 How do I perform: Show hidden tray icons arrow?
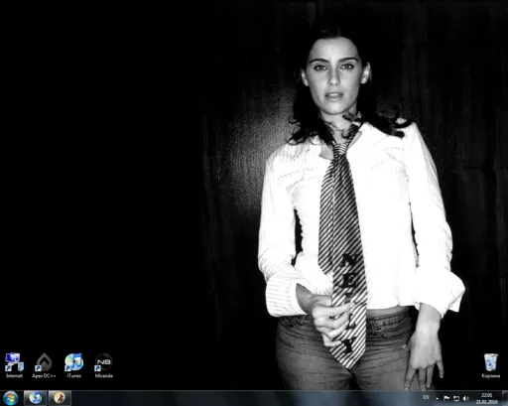tap(438, 398)
